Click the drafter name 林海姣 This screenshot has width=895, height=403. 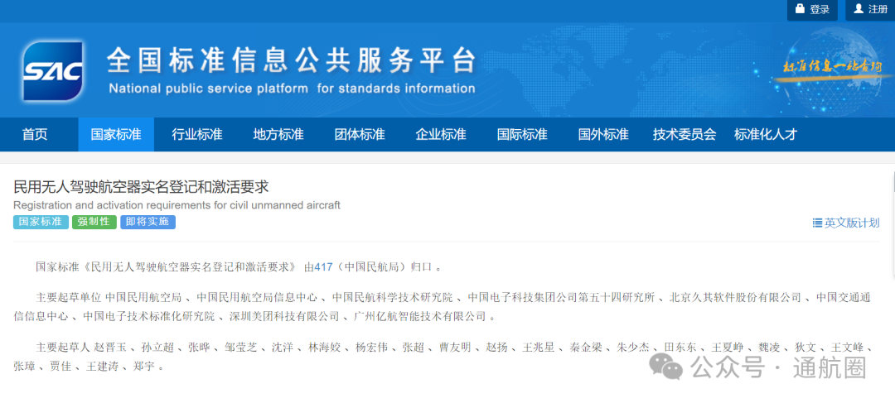[x=325, y=348]
